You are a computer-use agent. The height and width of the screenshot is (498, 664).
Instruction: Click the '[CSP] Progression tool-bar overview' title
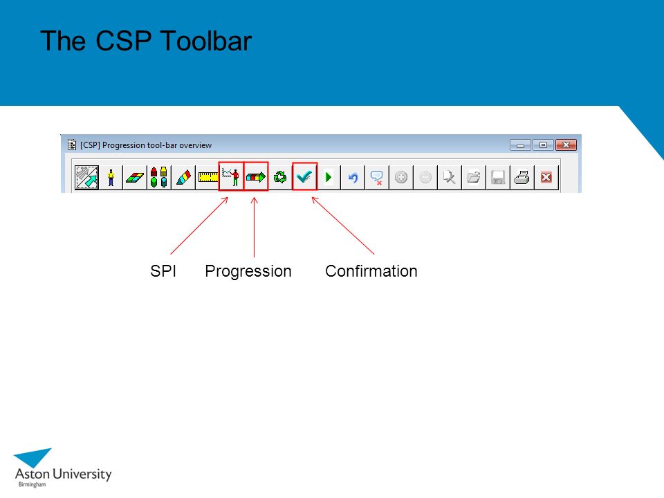[x=146, y=145]
